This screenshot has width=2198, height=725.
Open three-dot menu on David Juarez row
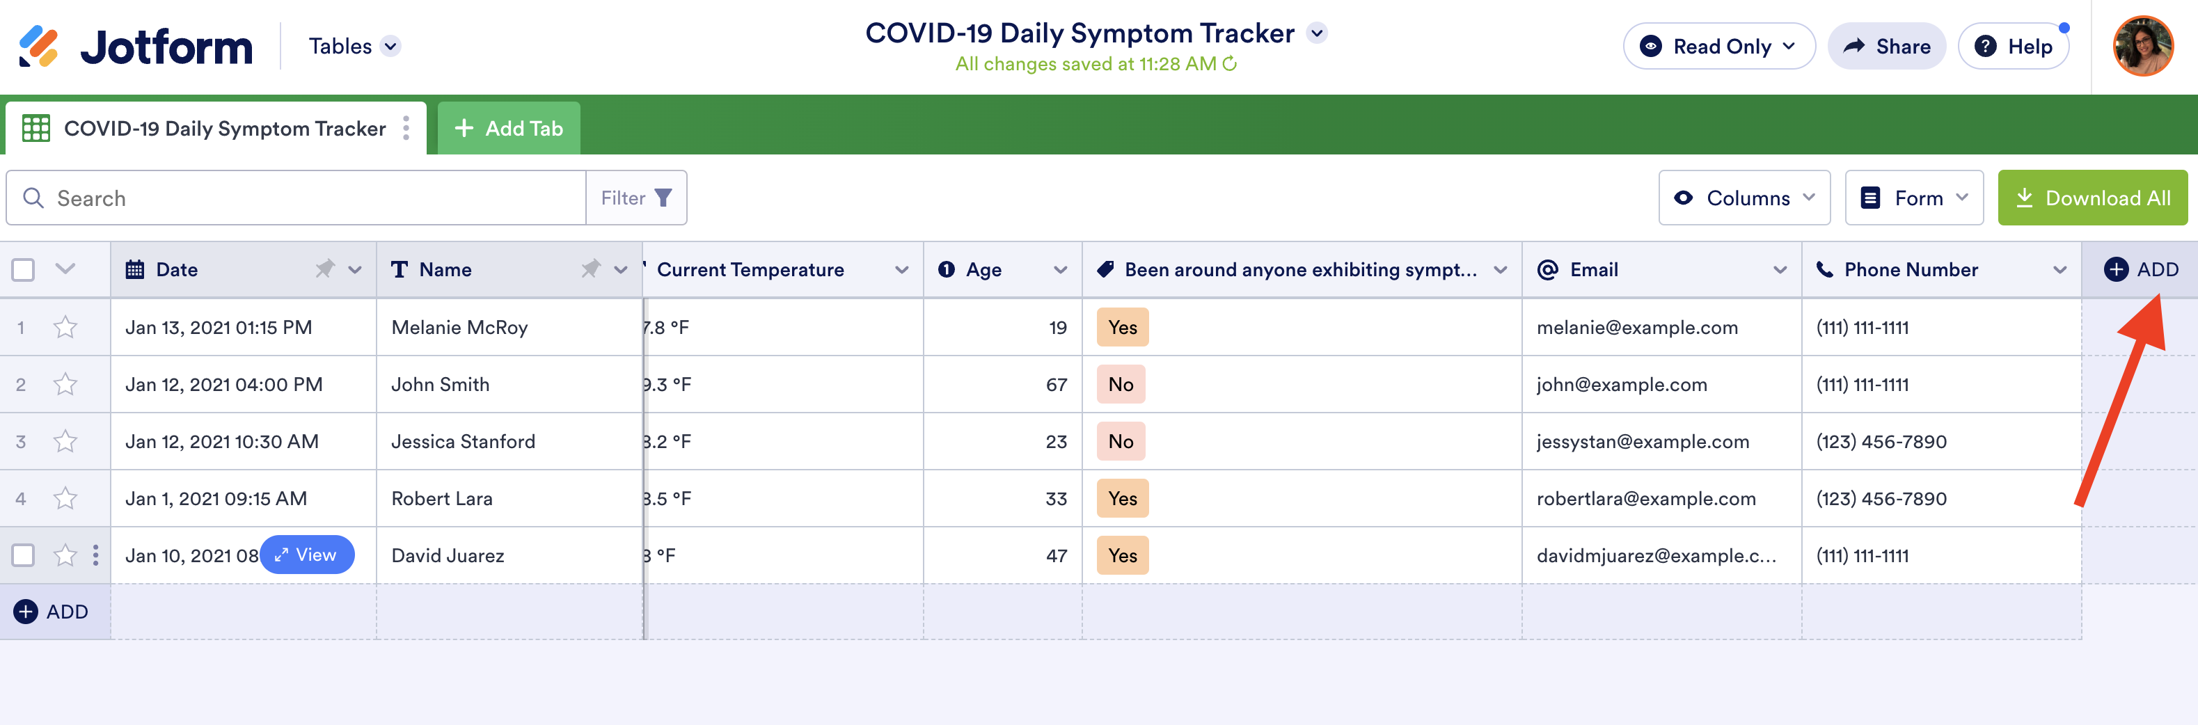coord(95,555)
